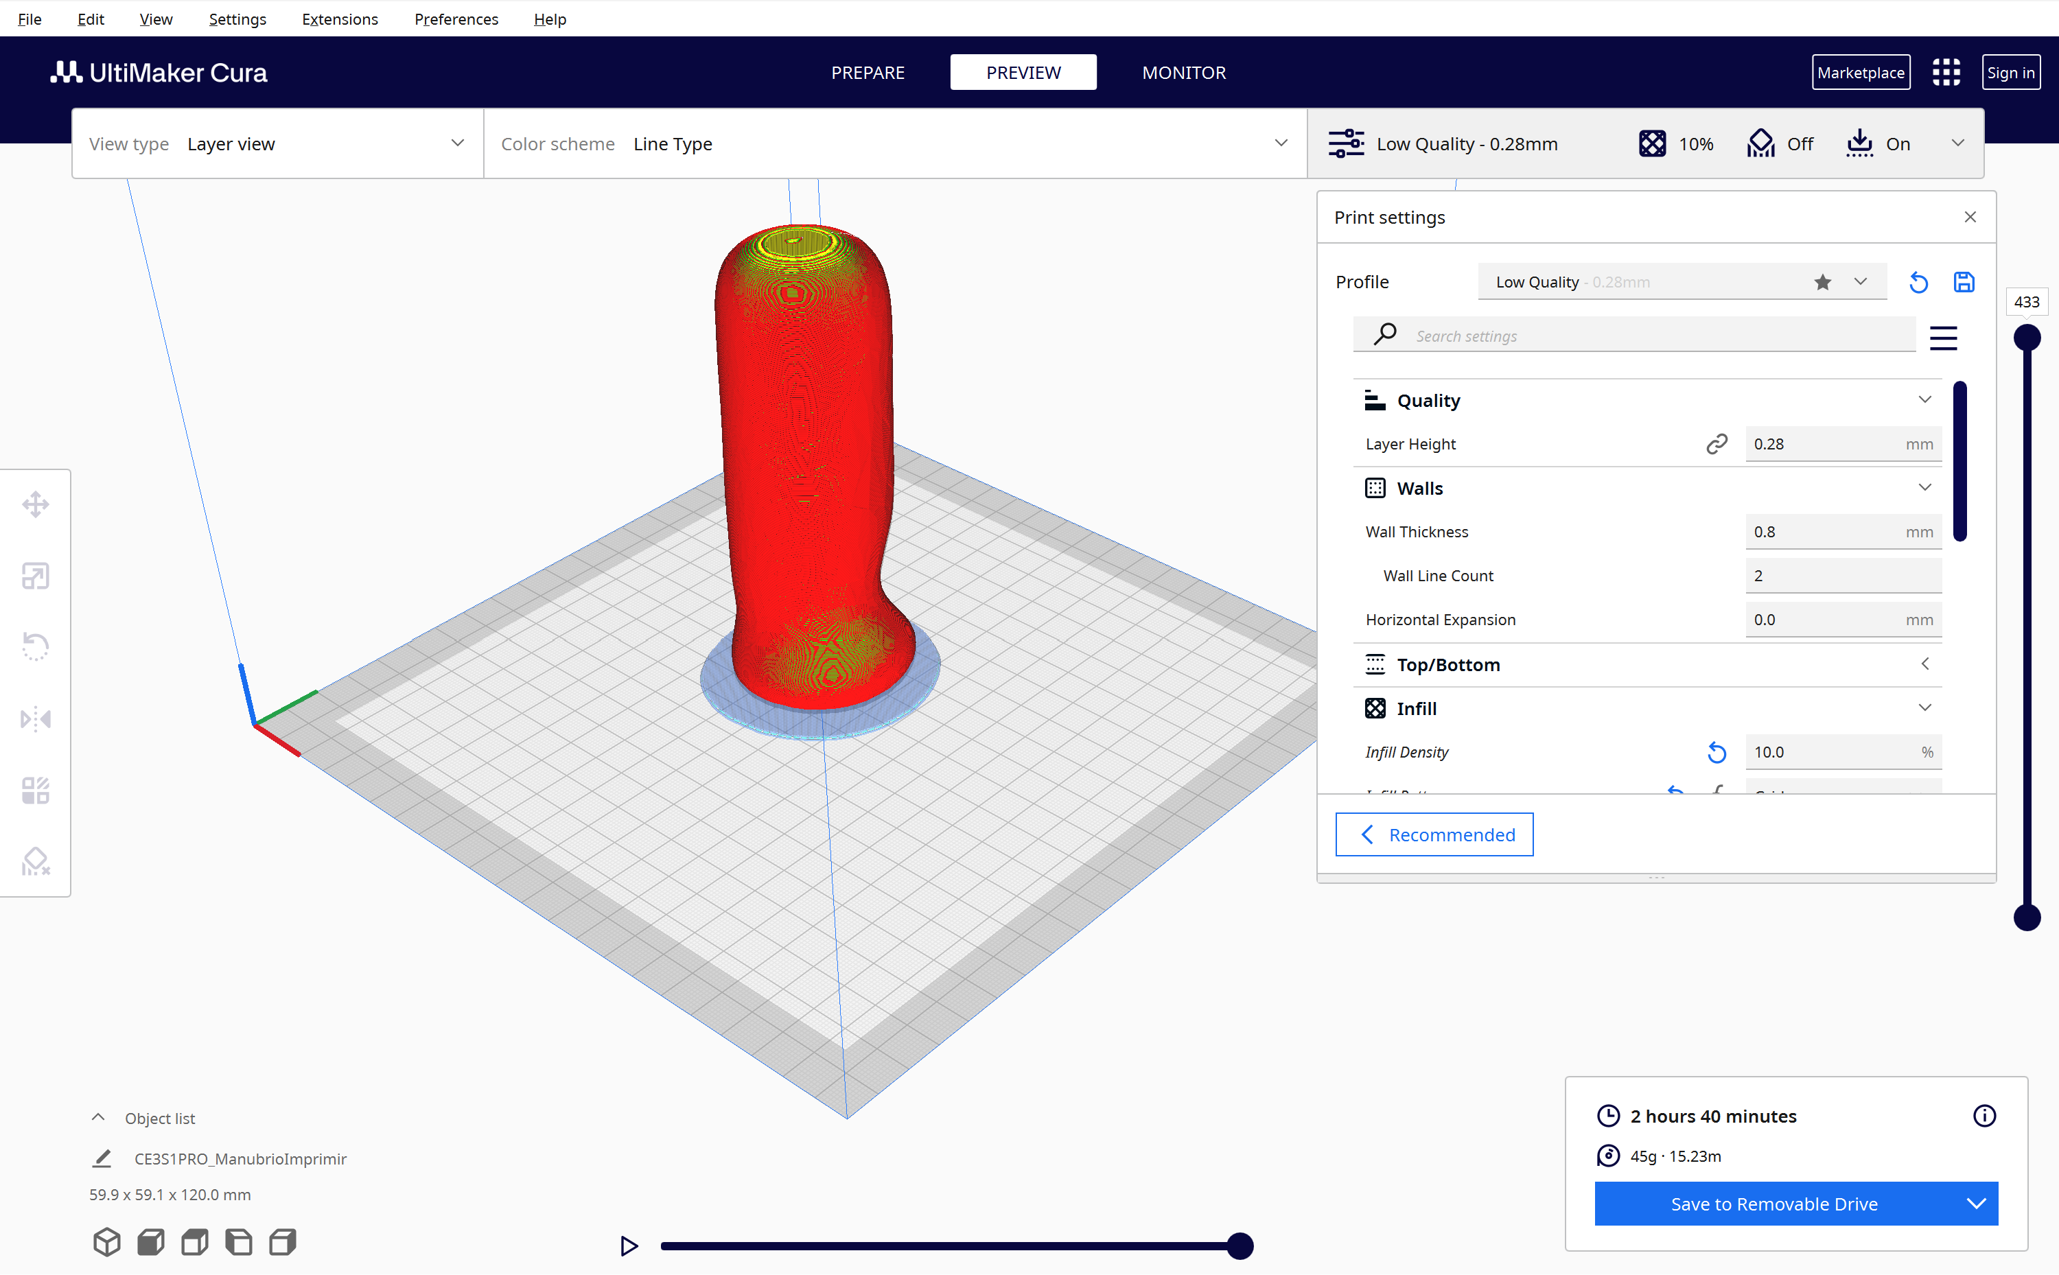This screenshot has width=2059, height=1275.
Task: Open settings visibility hamburger menu
Action: (1944, 338)
